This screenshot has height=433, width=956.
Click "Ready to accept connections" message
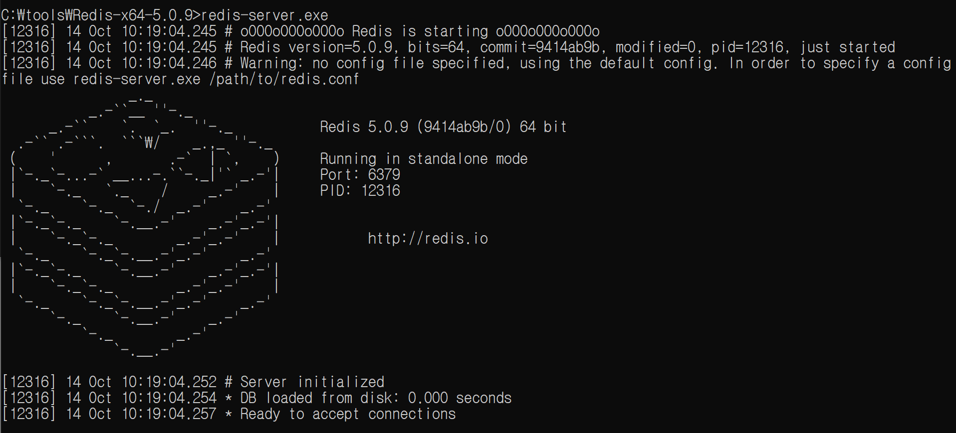tap(348, 414)
